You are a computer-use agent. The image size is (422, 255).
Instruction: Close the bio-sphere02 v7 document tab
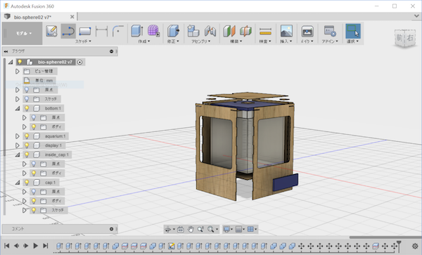tap(72, 17)
